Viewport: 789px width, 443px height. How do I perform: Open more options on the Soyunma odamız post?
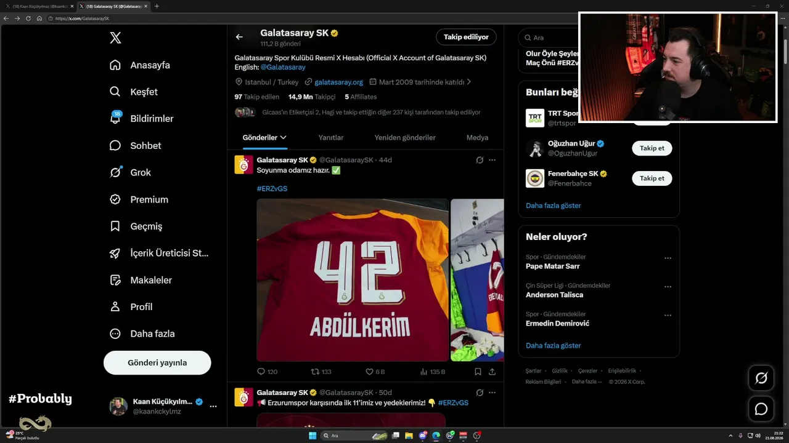[x=492, y=160]
